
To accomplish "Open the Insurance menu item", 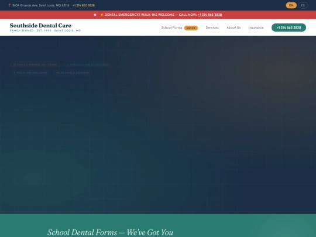I will [256, 28].
